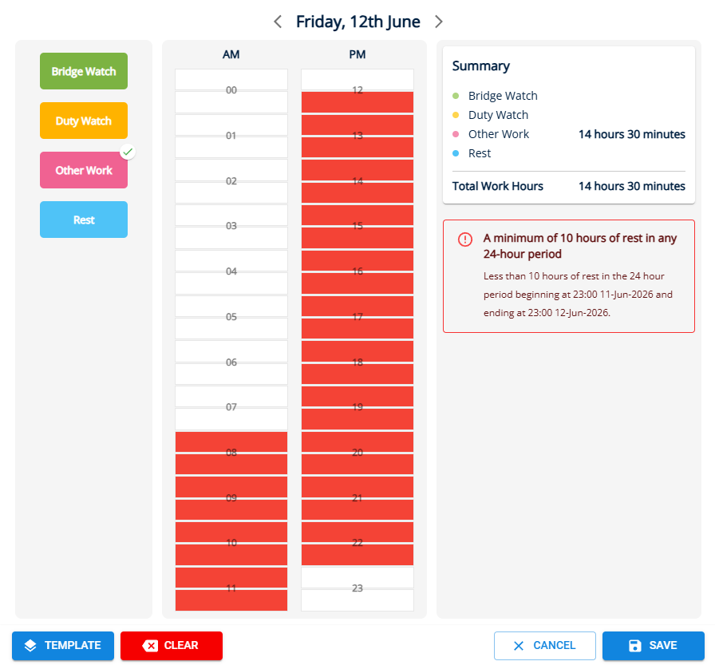Mark the 00:30–01:00 slot in the AM column

coord(231,102)
